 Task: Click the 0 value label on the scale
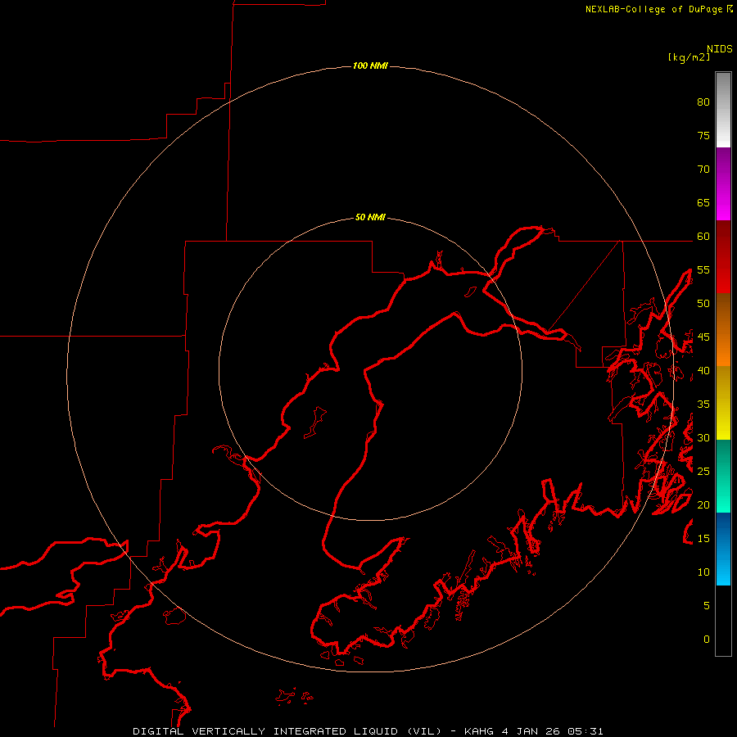point(707,640)
